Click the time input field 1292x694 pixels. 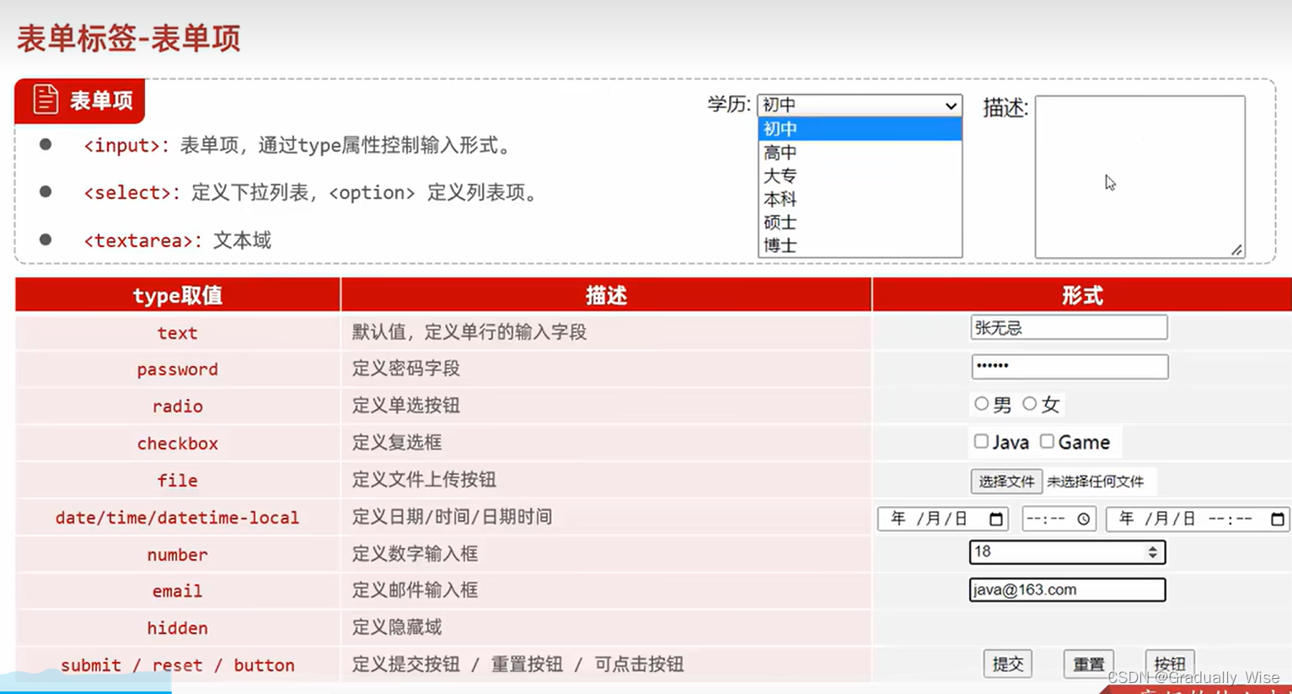[x=1059, y=519]
